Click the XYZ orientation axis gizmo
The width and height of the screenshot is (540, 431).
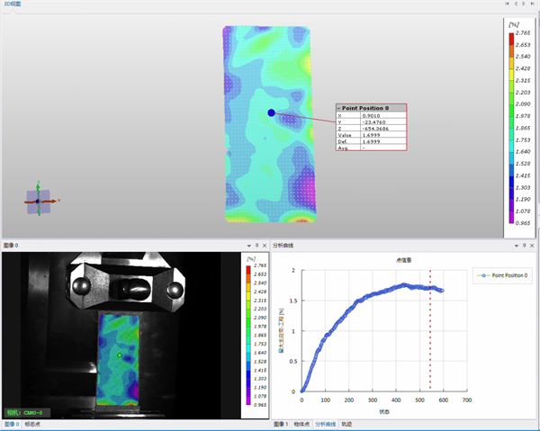(39, 202)
